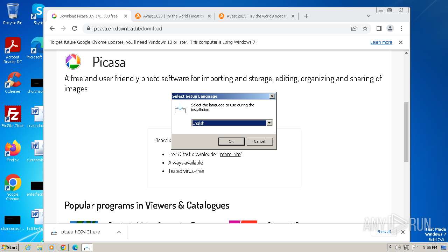This screenshot has width=448, height=252.
Task: Switch to Chrome in the taskbar
Action: tap(63, 247)
